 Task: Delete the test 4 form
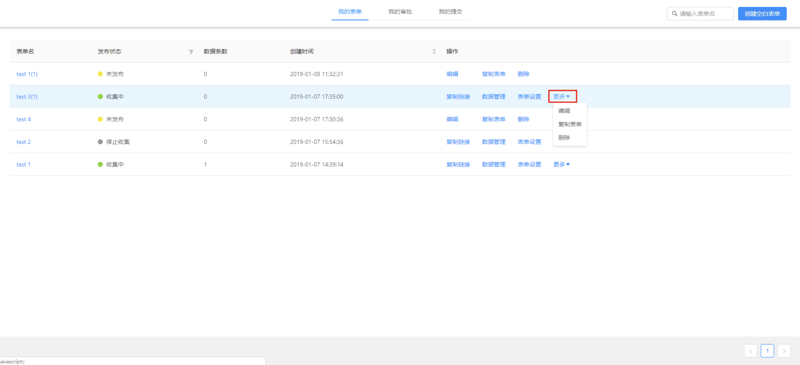(x=523, y=119)
